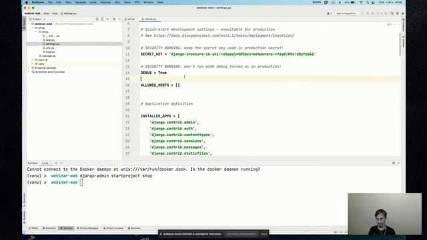
Task: Hide the Project panel with minus icon
Action: tap(119, 19)
